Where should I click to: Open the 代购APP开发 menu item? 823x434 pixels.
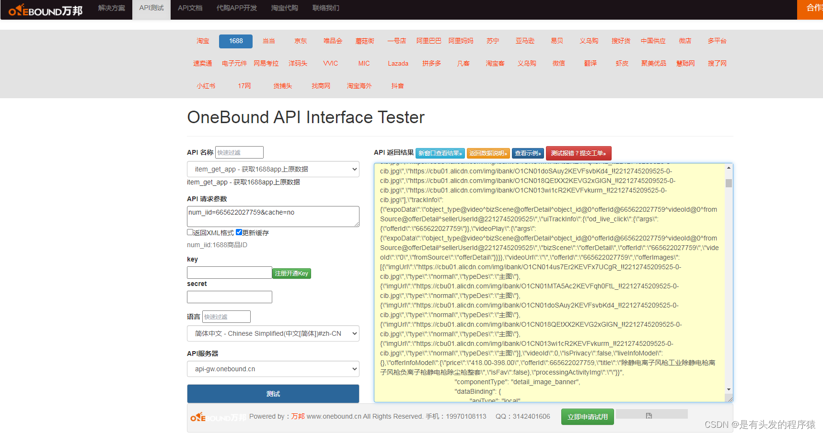pos(237,8)
